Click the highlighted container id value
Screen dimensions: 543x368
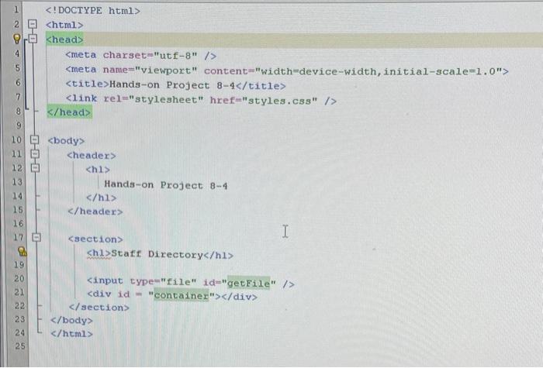coord(182,296)
